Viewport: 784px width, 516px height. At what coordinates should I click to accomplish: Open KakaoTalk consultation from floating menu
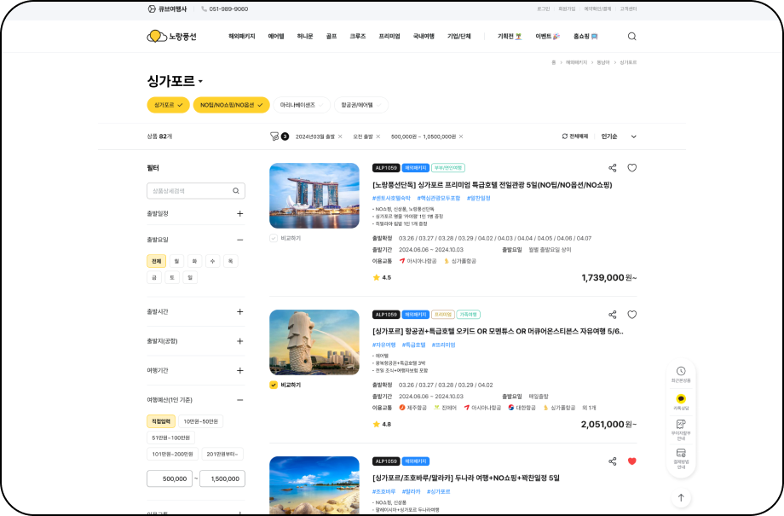point(681,402)
